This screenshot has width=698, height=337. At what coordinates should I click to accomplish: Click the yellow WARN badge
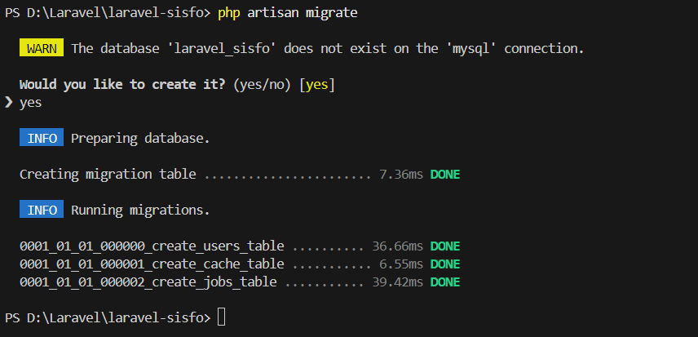42,48
